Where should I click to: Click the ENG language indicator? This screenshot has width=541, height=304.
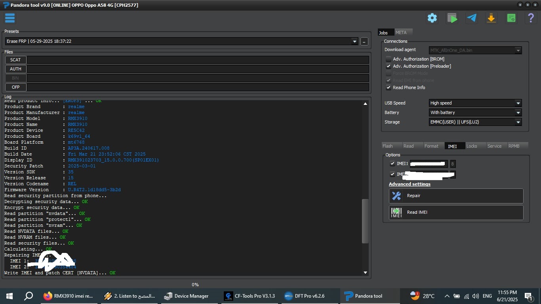coord(487,296)
